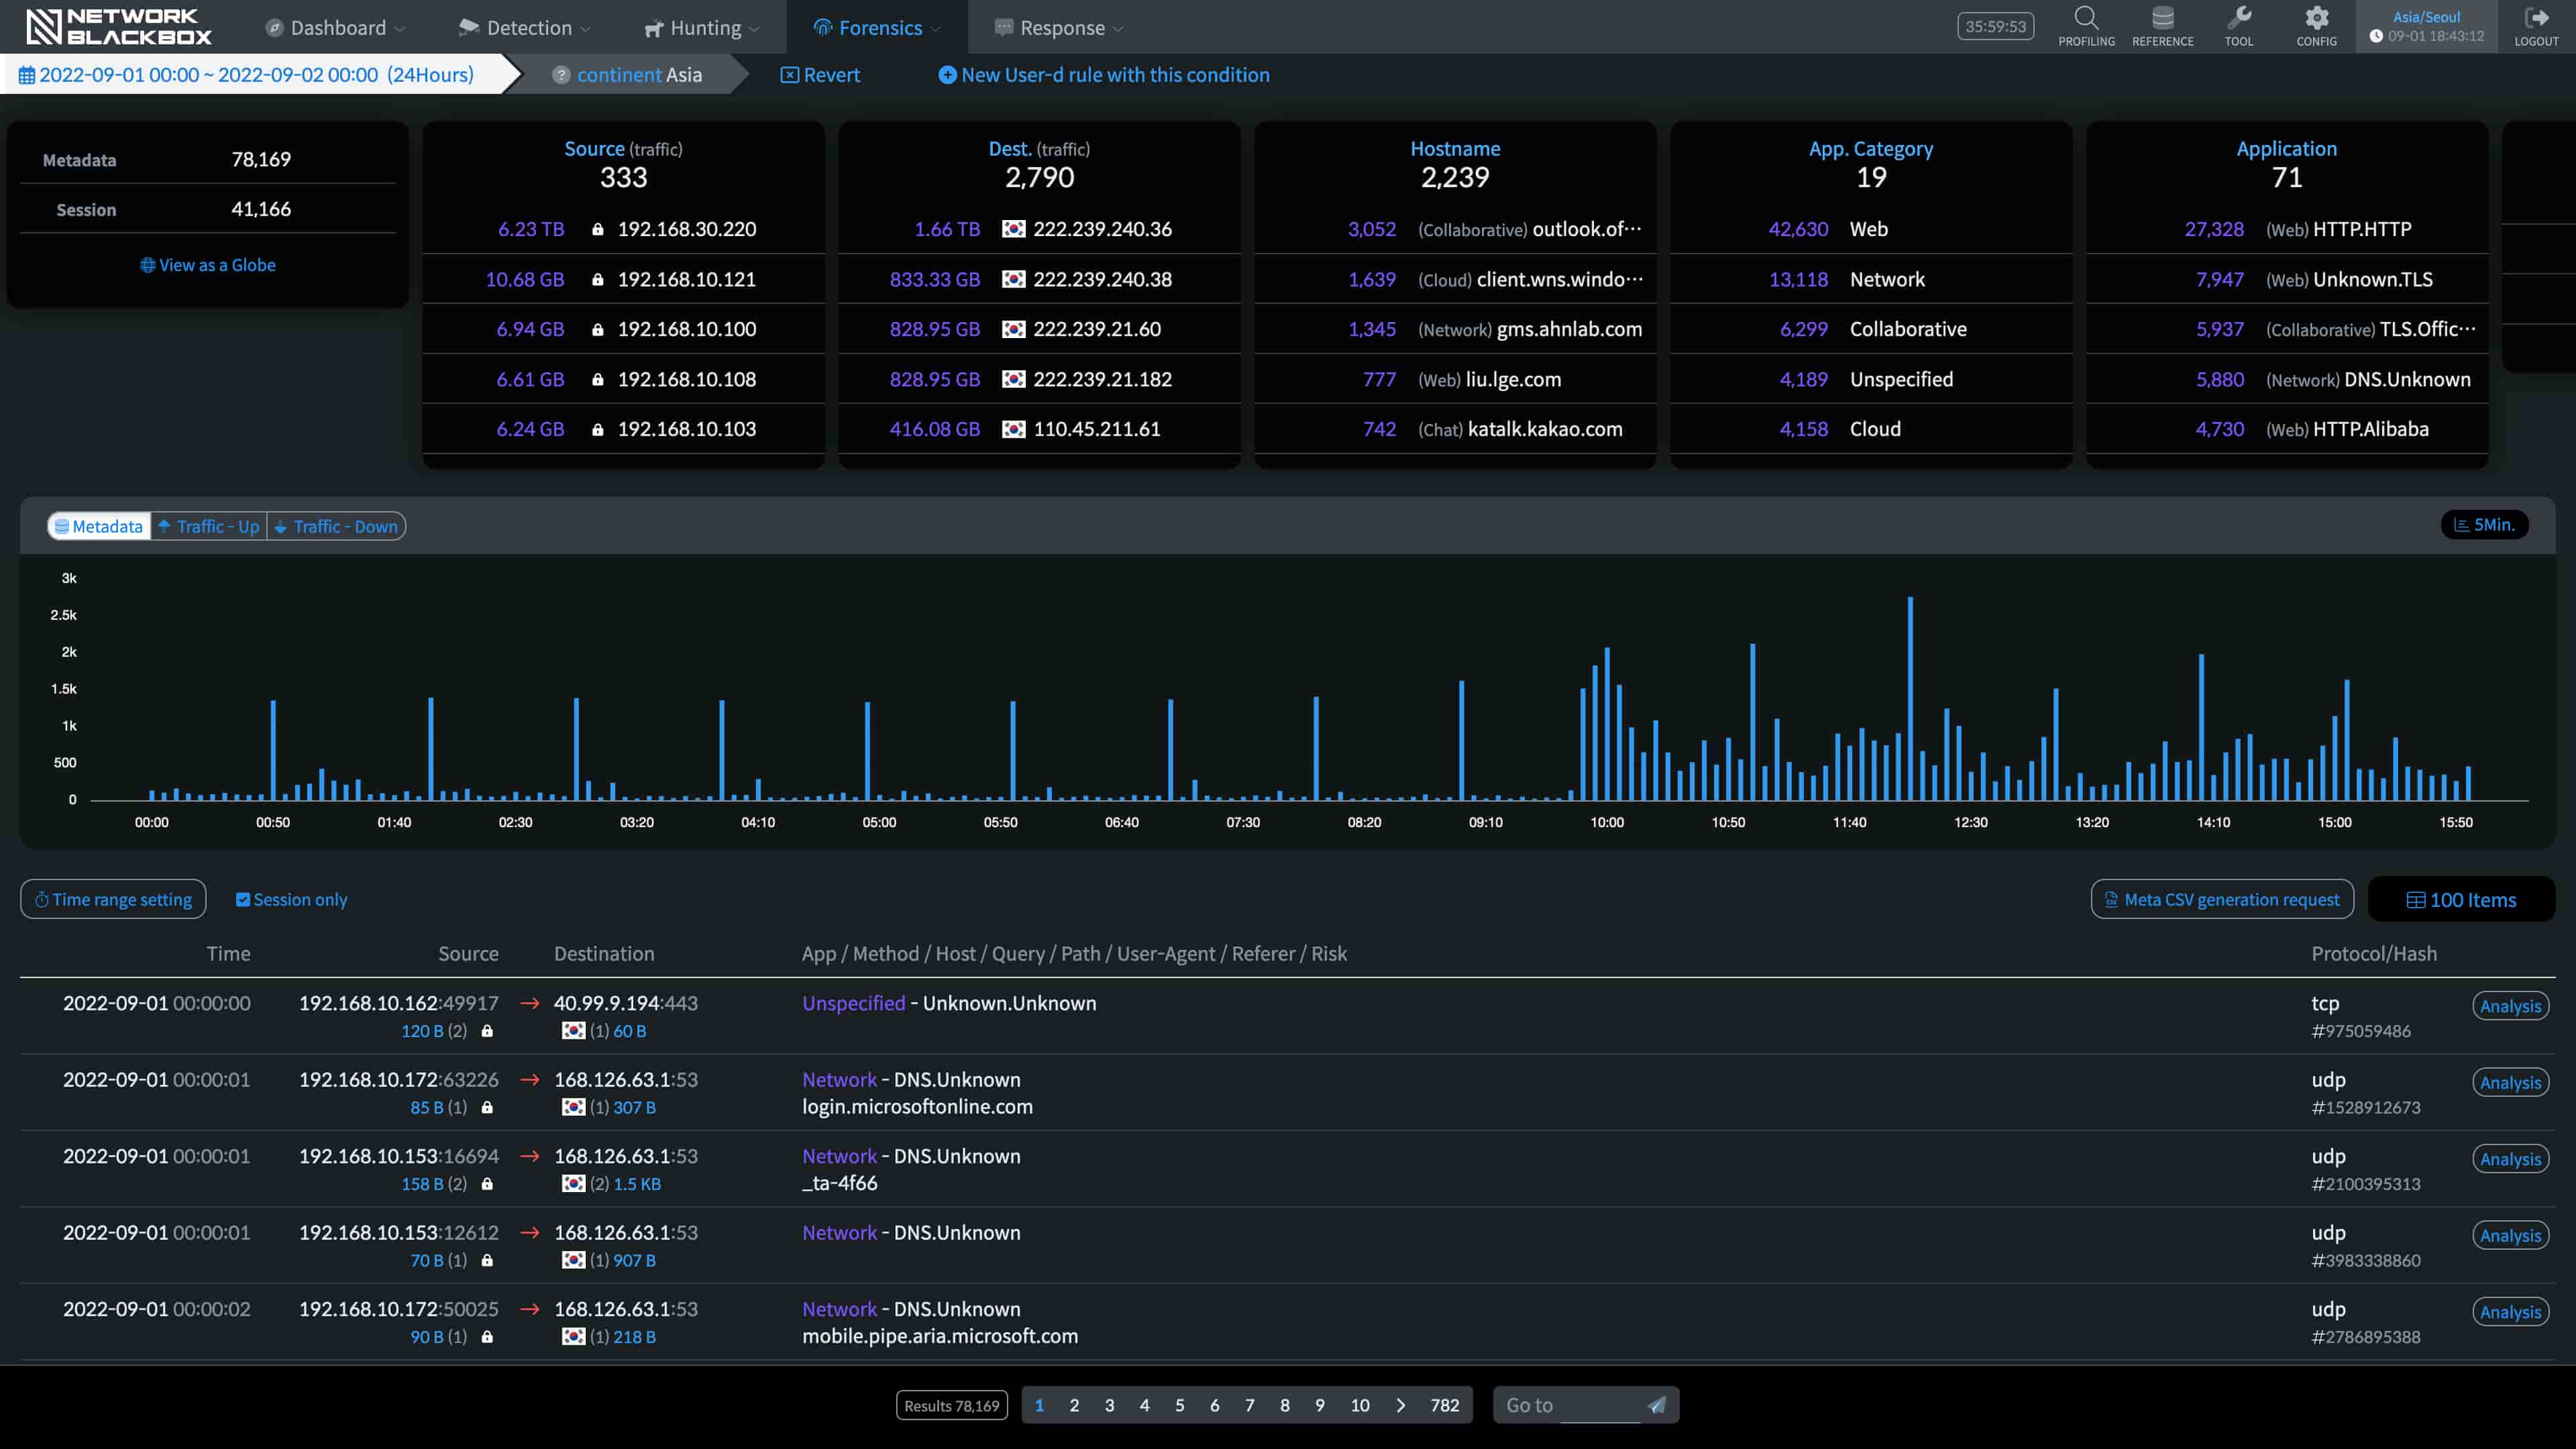This screenshot has height=1449, width=2576.
Task: Click the HTTP.Alibaba application row
Action: point(2286,429)
